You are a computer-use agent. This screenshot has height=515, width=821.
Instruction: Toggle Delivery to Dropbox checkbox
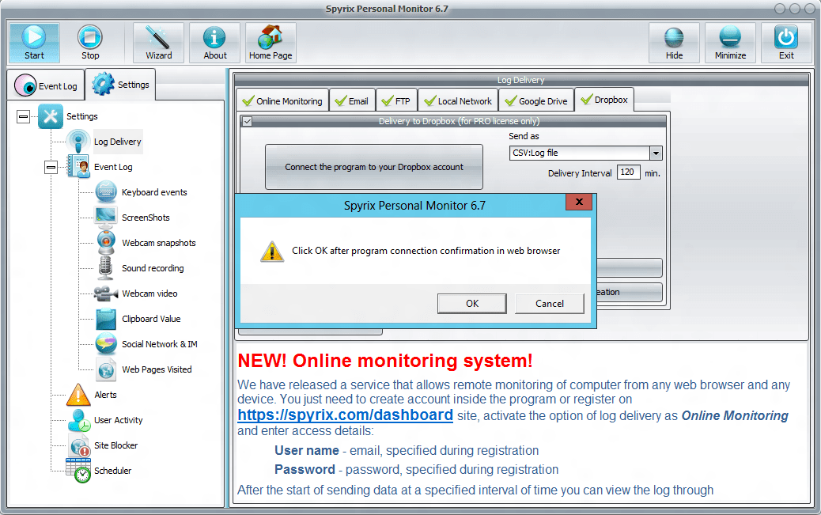pyautogui.click(x=247, y=121)
